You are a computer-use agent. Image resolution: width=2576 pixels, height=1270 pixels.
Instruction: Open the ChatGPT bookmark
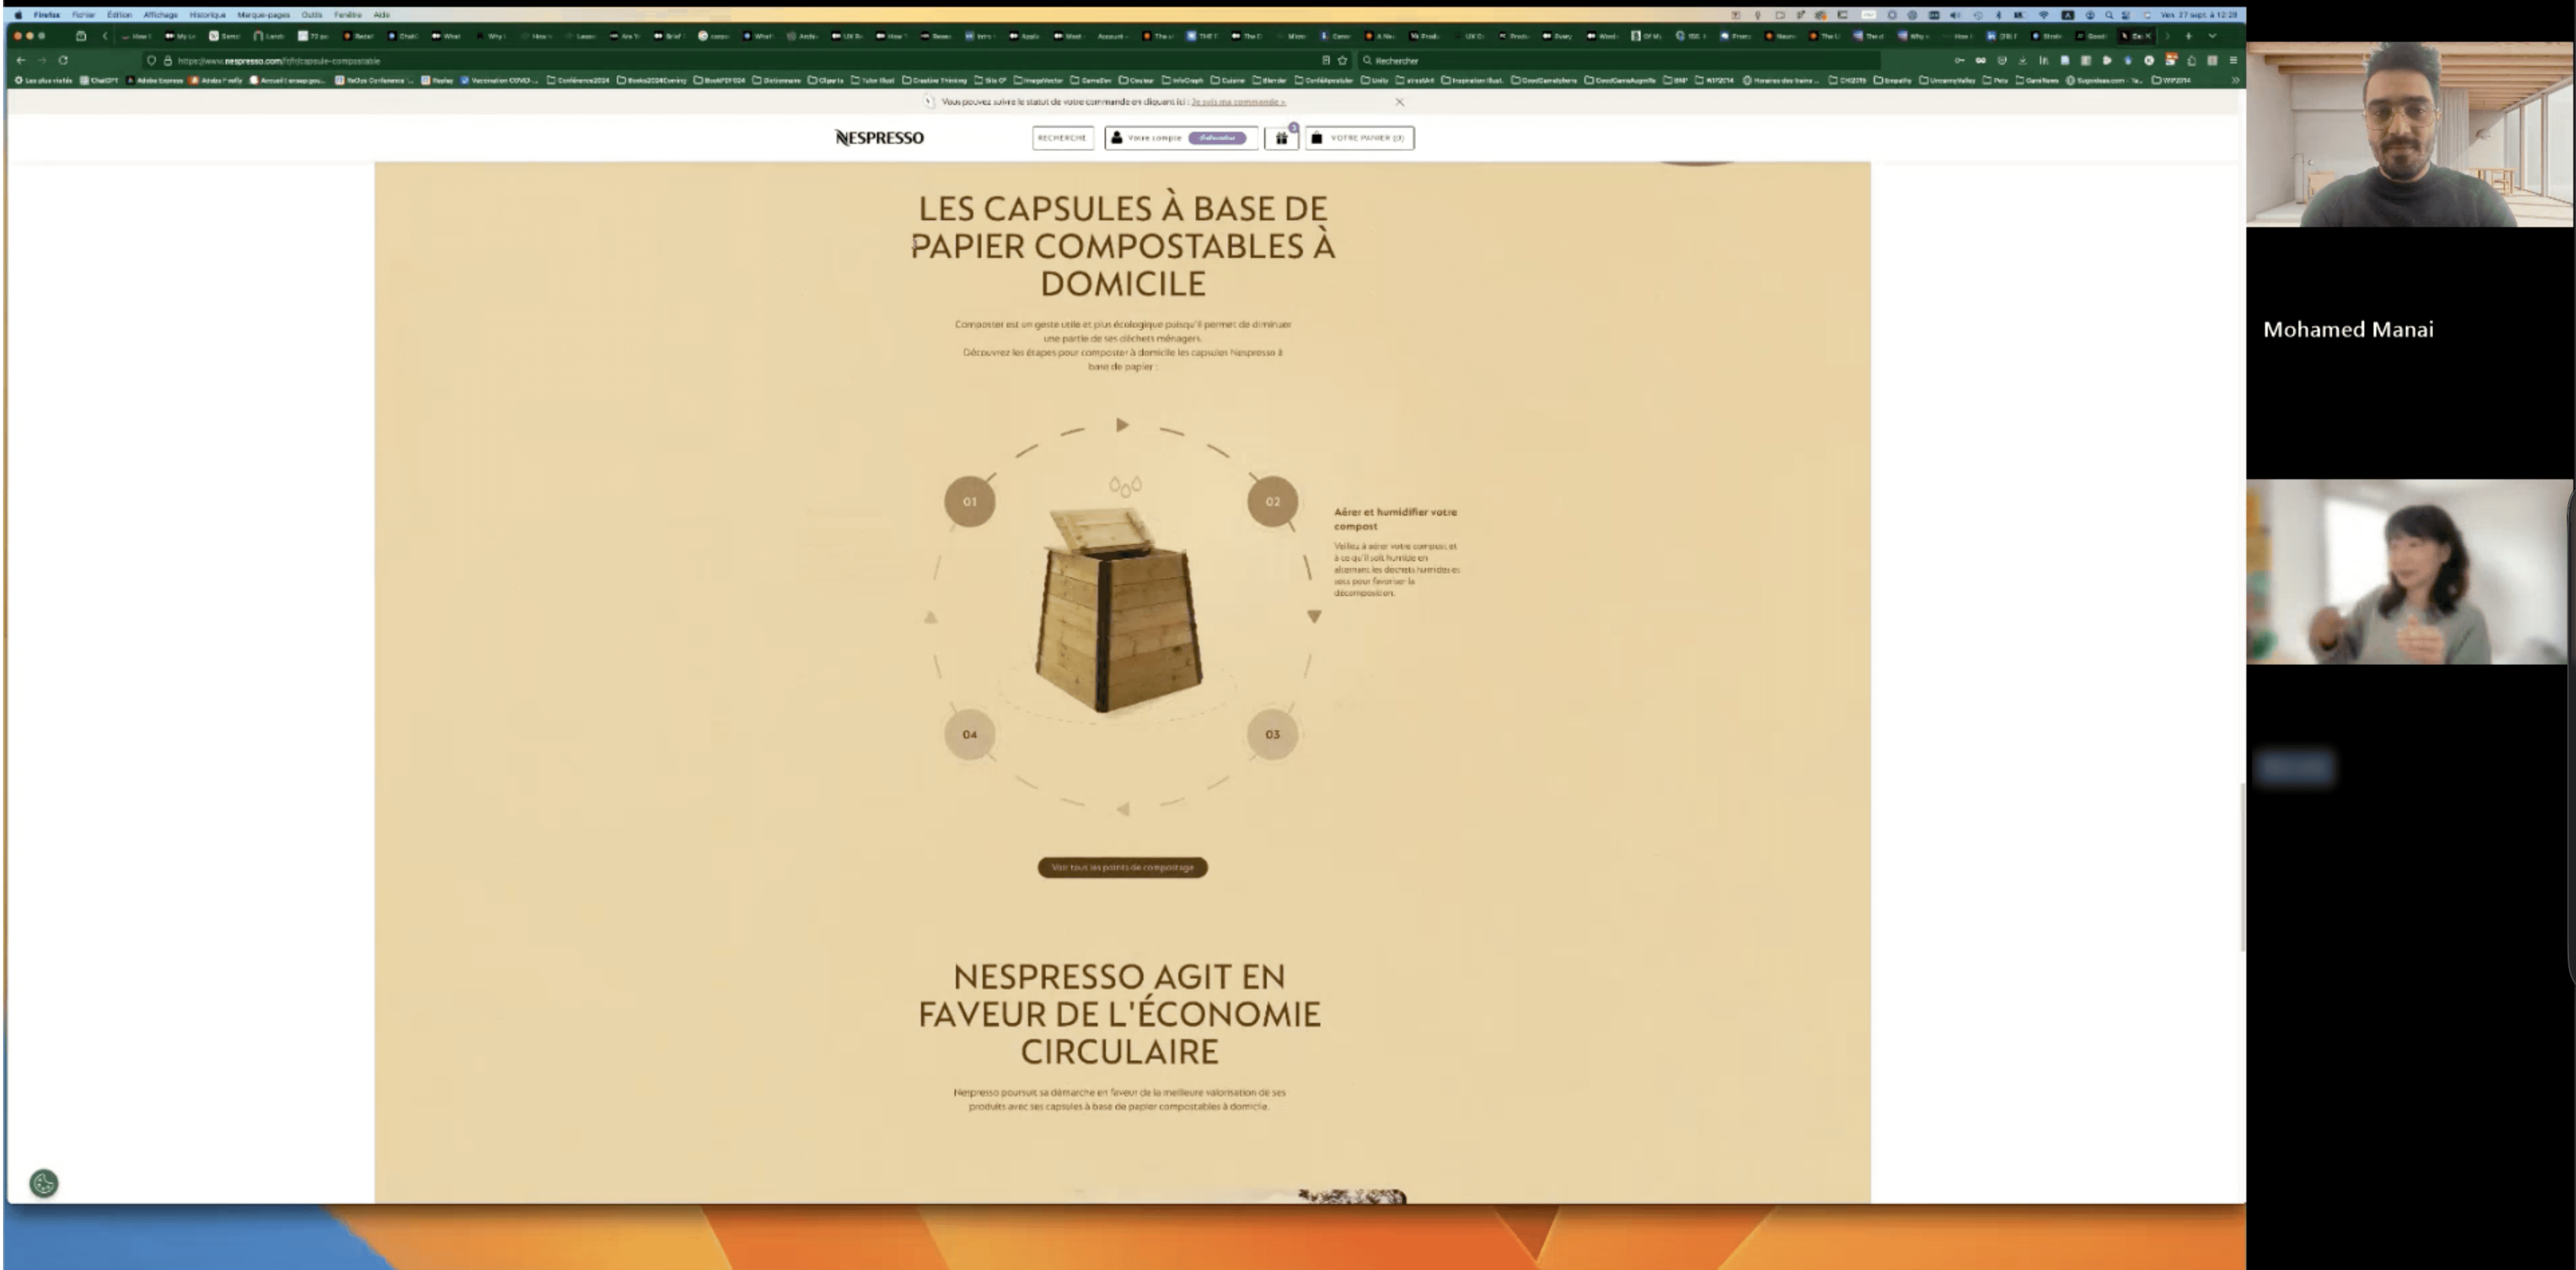coord(99,80)
